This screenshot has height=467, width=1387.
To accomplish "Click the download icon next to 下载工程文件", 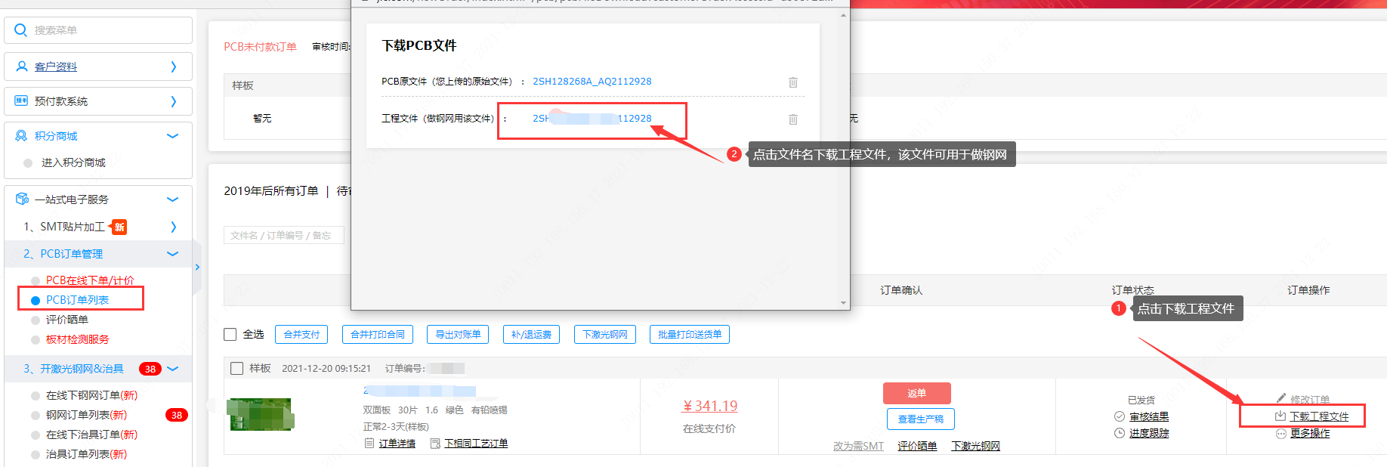I will pyautogui.click(x=1280, y=416).
